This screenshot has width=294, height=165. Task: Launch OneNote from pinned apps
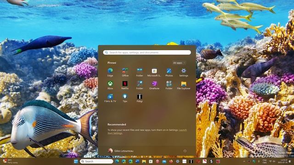(154, 85)
